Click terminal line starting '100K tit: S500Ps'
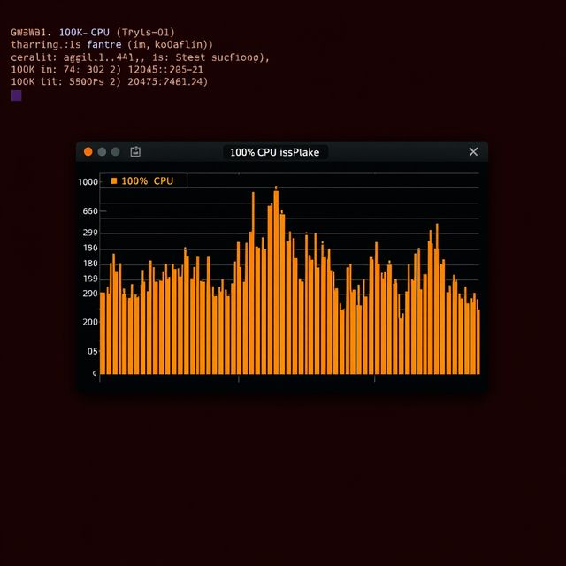The width and height of the screenshot is (566, 566). [x=110, y=81]
